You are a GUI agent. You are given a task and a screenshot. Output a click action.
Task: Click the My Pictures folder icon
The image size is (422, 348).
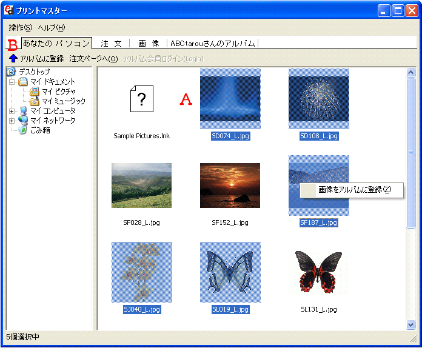click(35, 92)
